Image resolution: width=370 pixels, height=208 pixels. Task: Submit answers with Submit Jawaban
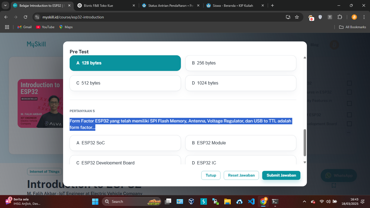point(281,175)
